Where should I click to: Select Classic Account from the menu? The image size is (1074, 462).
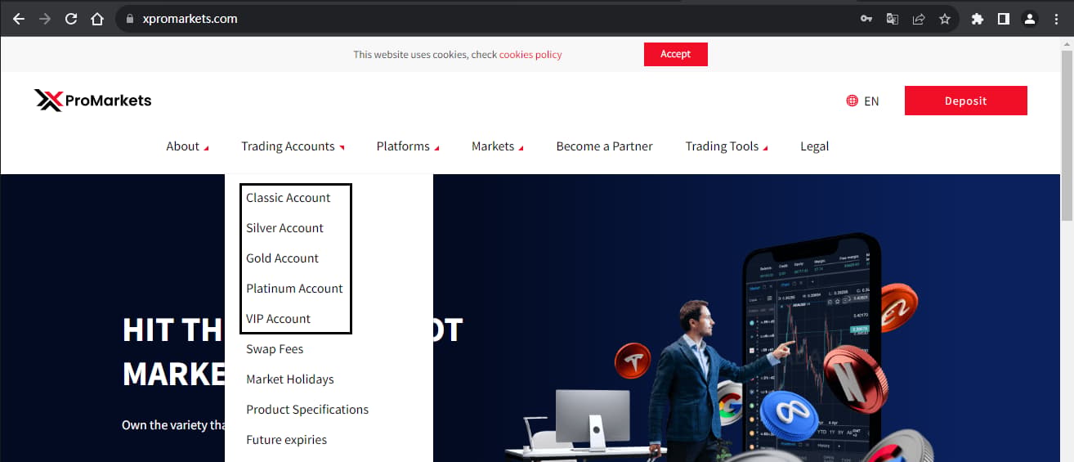click(x=289, y=198)
